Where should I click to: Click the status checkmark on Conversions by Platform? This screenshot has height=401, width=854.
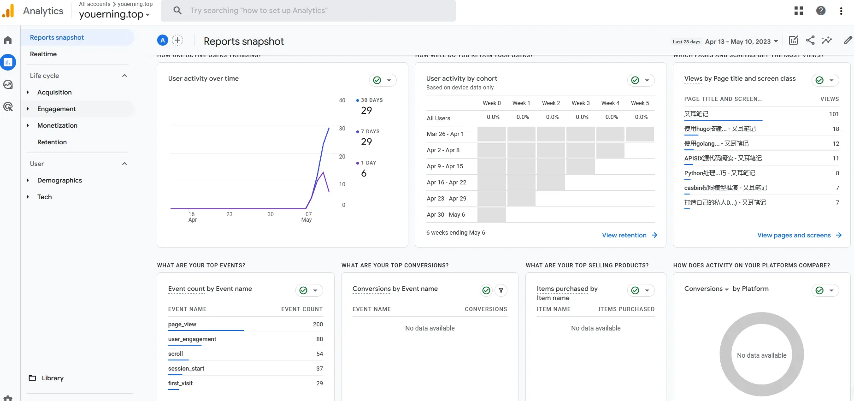pyautogui.click(x=819, y=290)
